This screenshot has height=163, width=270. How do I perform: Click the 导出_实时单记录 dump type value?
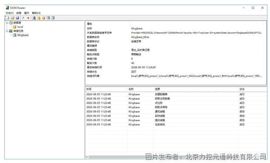click(x=140, y=50)
